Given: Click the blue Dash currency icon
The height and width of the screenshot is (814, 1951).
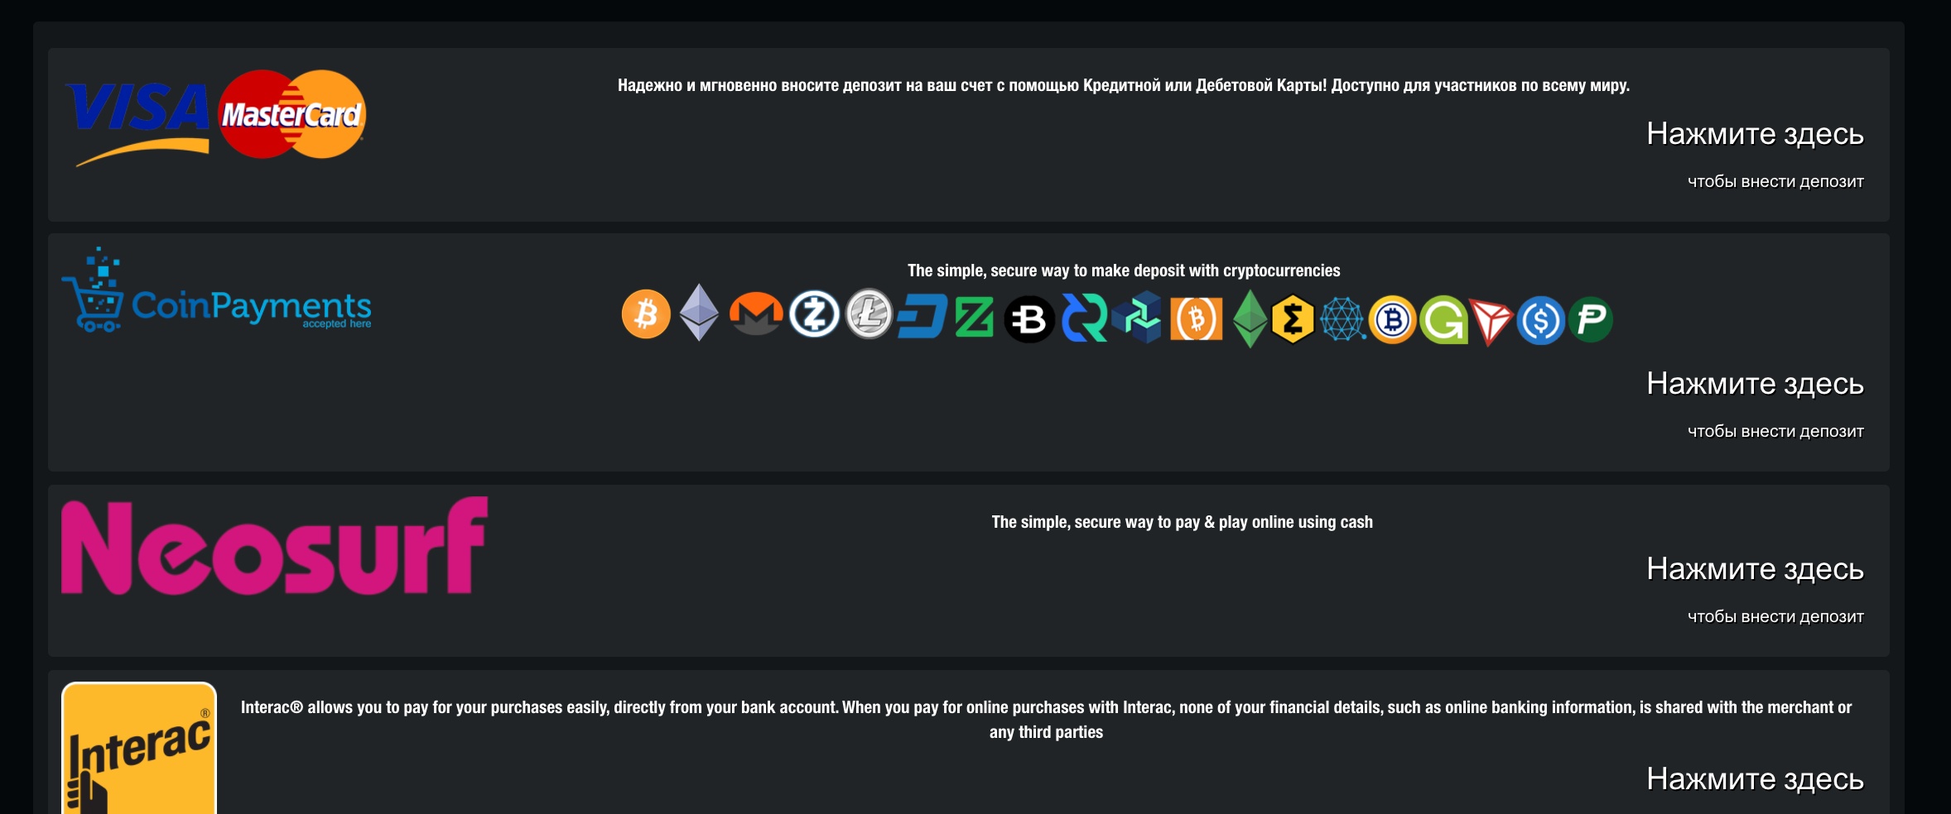Looking at the screenshot, I should (x=923, y=318).
